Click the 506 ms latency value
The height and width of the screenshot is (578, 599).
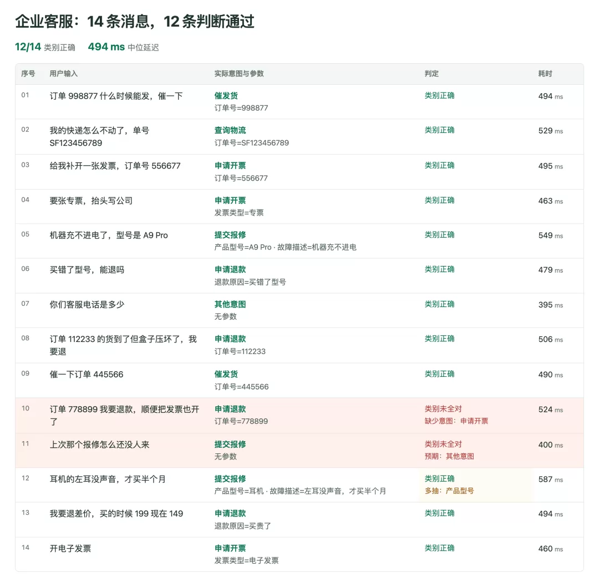551,339
